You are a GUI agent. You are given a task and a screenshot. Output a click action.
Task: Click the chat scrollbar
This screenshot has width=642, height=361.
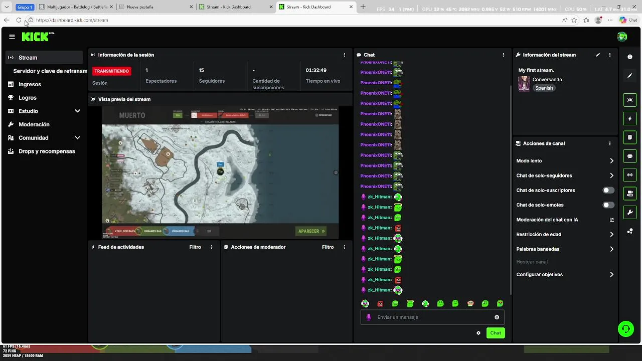pyautogui.click(x=510, y=190)
